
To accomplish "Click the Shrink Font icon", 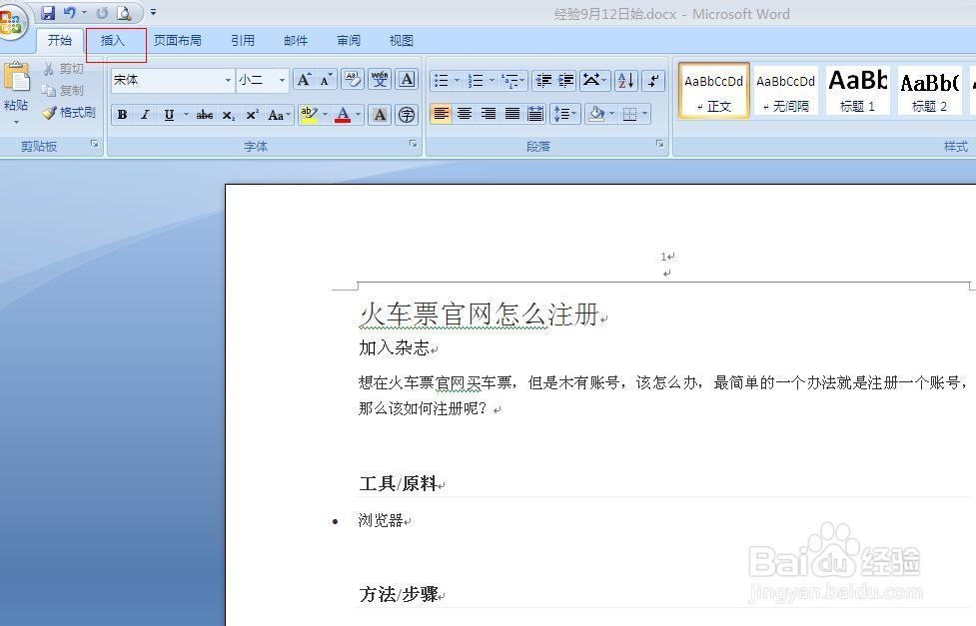I will pyautogui.click(x=326, y=81).
